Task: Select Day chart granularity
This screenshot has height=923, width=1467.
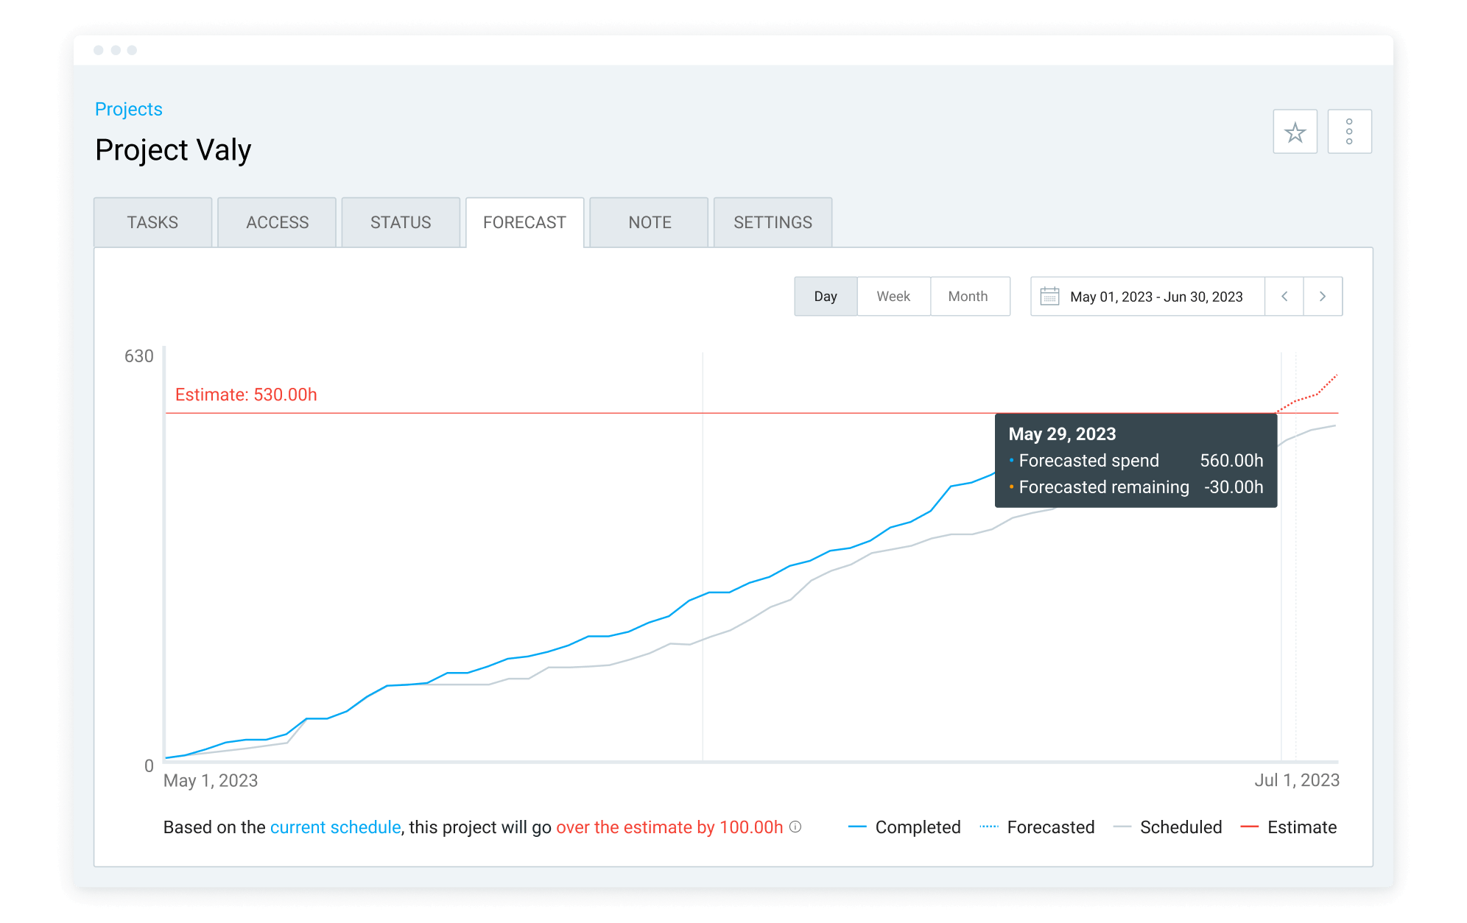Action: pyautogui.click(x=826, y=297)
